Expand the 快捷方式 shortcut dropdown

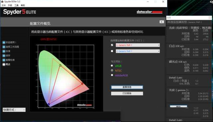click(14, 110)
